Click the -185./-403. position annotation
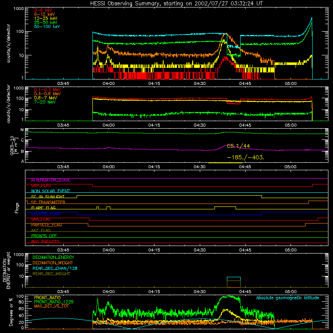The height and width of the screenshot is (333, 333). pos(246,157)
